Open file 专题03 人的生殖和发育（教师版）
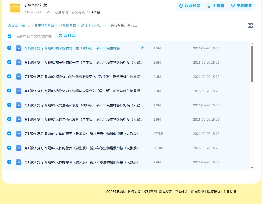 (x=83, y=105)
